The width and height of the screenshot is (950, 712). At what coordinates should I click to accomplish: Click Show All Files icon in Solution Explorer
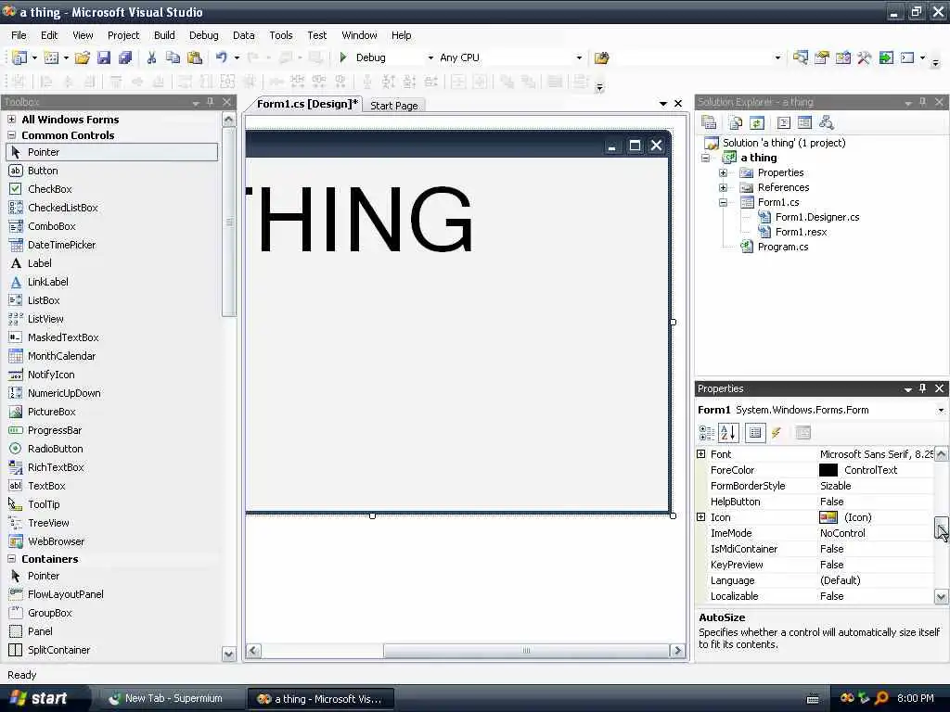(x=736, y=123)
